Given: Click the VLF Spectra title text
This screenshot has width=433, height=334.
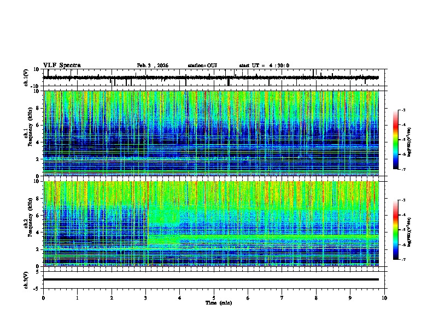Looking at the screenshot, I should pyautogui.click(x=62, y=65).
